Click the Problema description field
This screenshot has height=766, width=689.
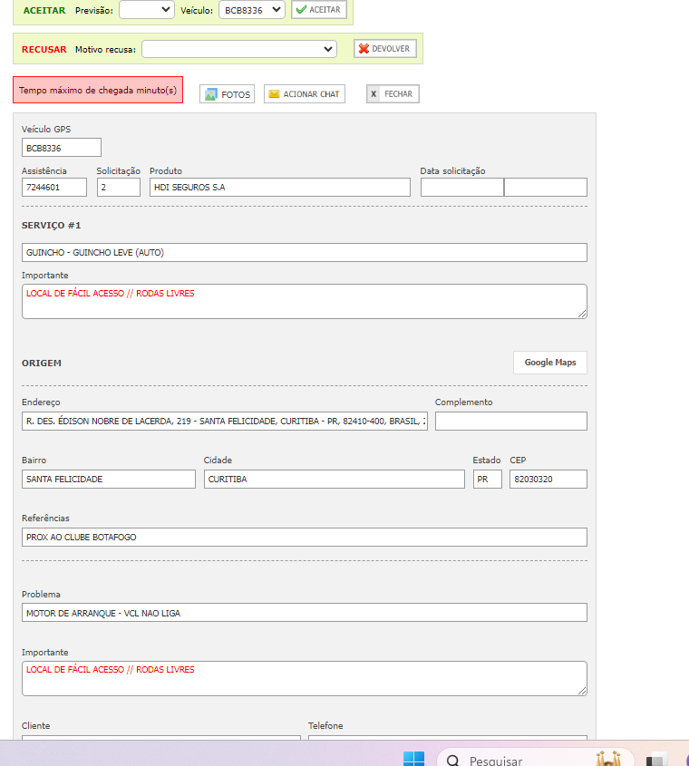click(304, 613)
